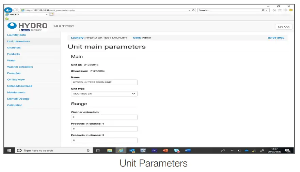Click the Hydro logo
Image resolution: width=300 pixels, height=172 pixels.
(27, 27)
